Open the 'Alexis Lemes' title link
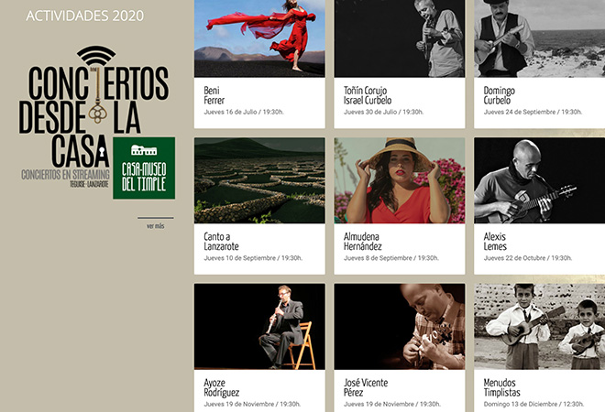The image size is (605, 412). pos(495,241)
